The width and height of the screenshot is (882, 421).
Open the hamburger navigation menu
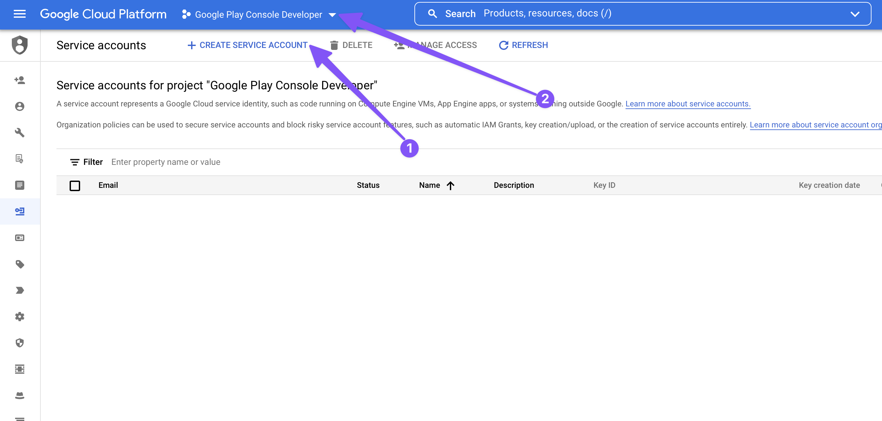(19, 14)
